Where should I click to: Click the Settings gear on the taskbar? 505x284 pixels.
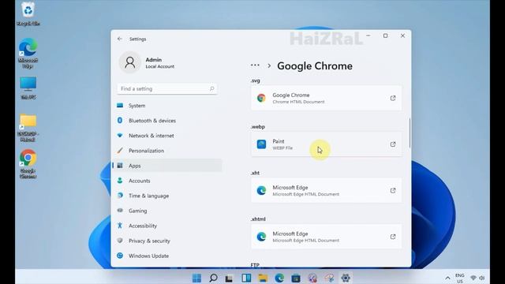coord(346,278)
